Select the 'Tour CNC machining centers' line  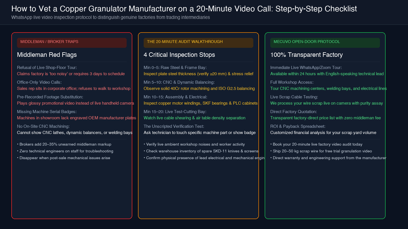(x=328, y=88)
